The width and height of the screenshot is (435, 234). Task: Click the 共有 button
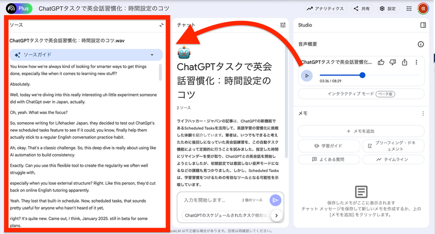tap(362, 9)
